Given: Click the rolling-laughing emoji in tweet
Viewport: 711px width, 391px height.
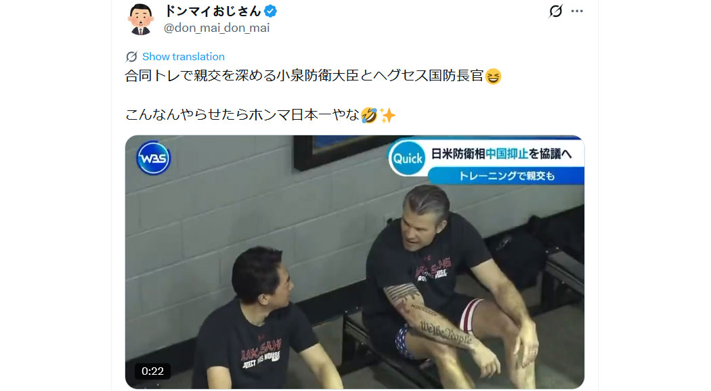Looking at the screenshot, I should pos(369,116).
